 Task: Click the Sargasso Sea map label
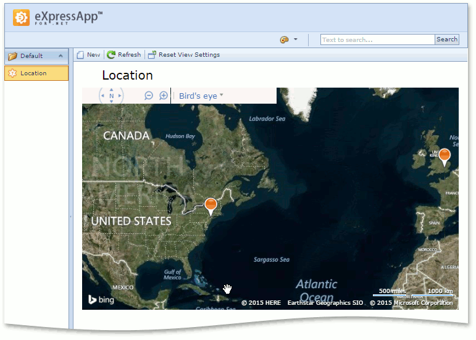coord(272,260)
